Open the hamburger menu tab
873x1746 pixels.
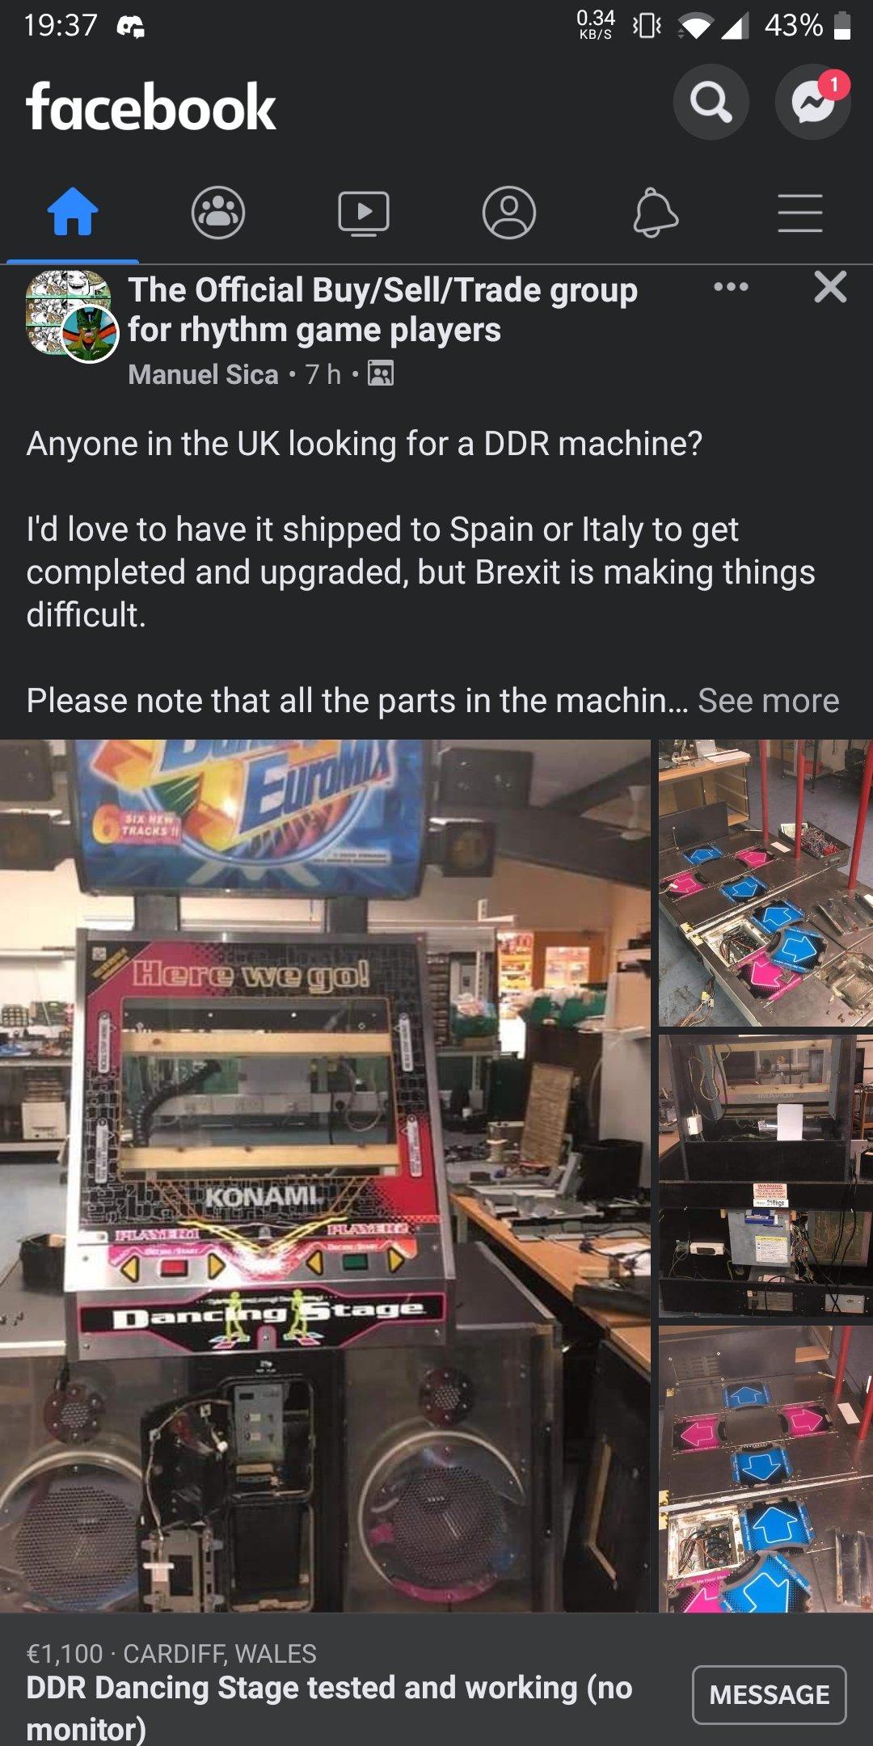800,213
